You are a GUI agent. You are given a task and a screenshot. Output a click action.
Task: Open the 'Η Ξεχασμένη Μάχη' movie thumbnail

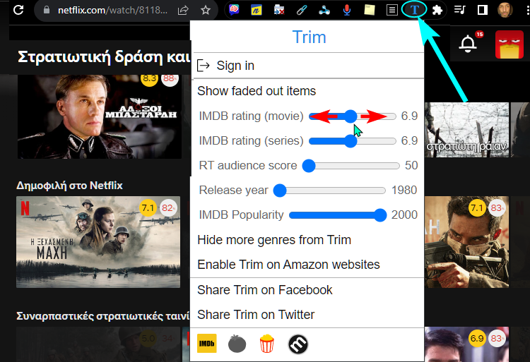[x=98, y=242]
